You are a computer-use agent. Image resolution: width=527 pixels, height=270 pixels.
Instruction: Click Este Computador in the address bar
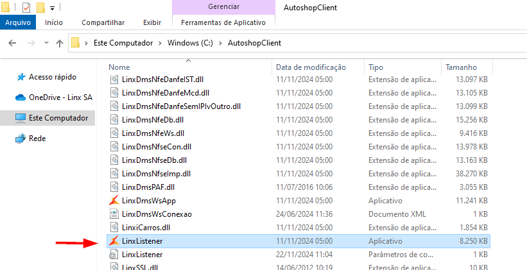pos(123,43)
